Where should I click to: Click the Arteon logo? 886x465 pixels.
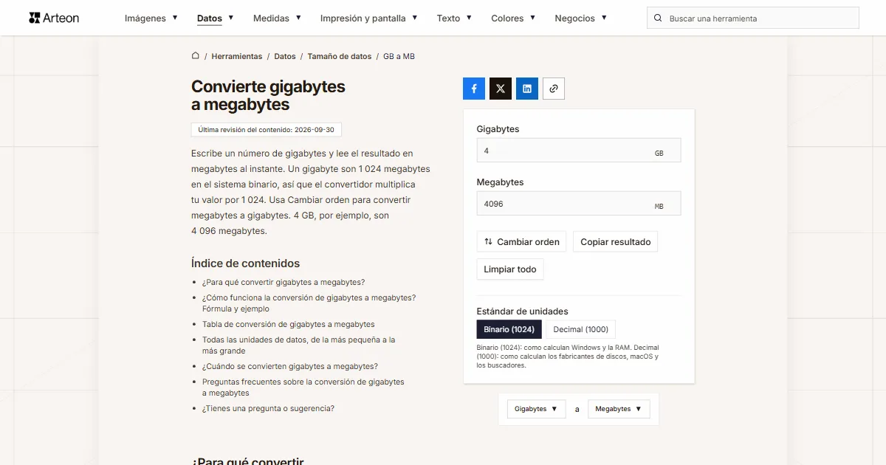point(54,18)
